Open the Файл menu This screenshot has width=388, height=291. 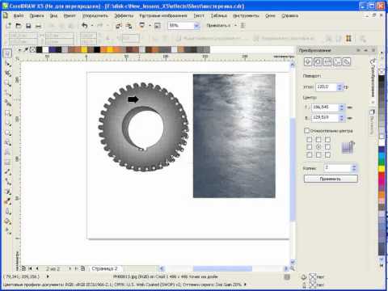(x=19, y=16)
